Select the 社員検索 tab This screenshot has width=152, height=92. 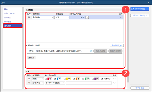point(13,26)
